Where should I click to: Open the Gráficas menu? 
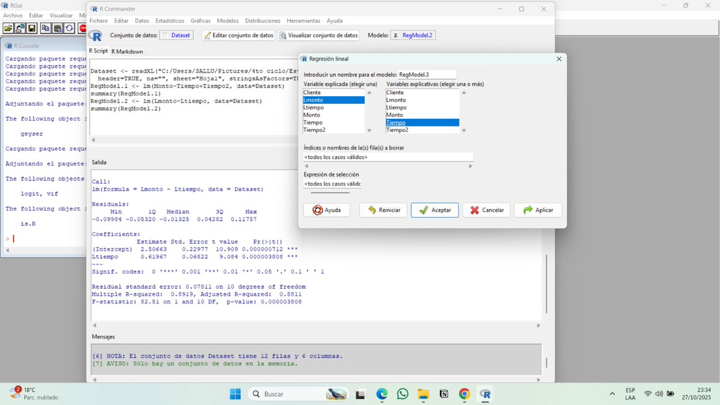pyautogui.click(x=200, y=20)
